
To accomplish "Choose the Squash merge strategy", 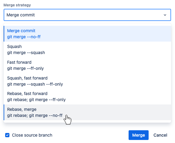I will [x=87, y=49].
